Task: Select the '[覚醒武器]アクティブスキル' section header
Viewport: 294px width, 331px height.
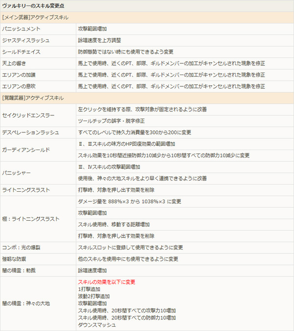Action: pyautogui.click(x=33, y=98)
